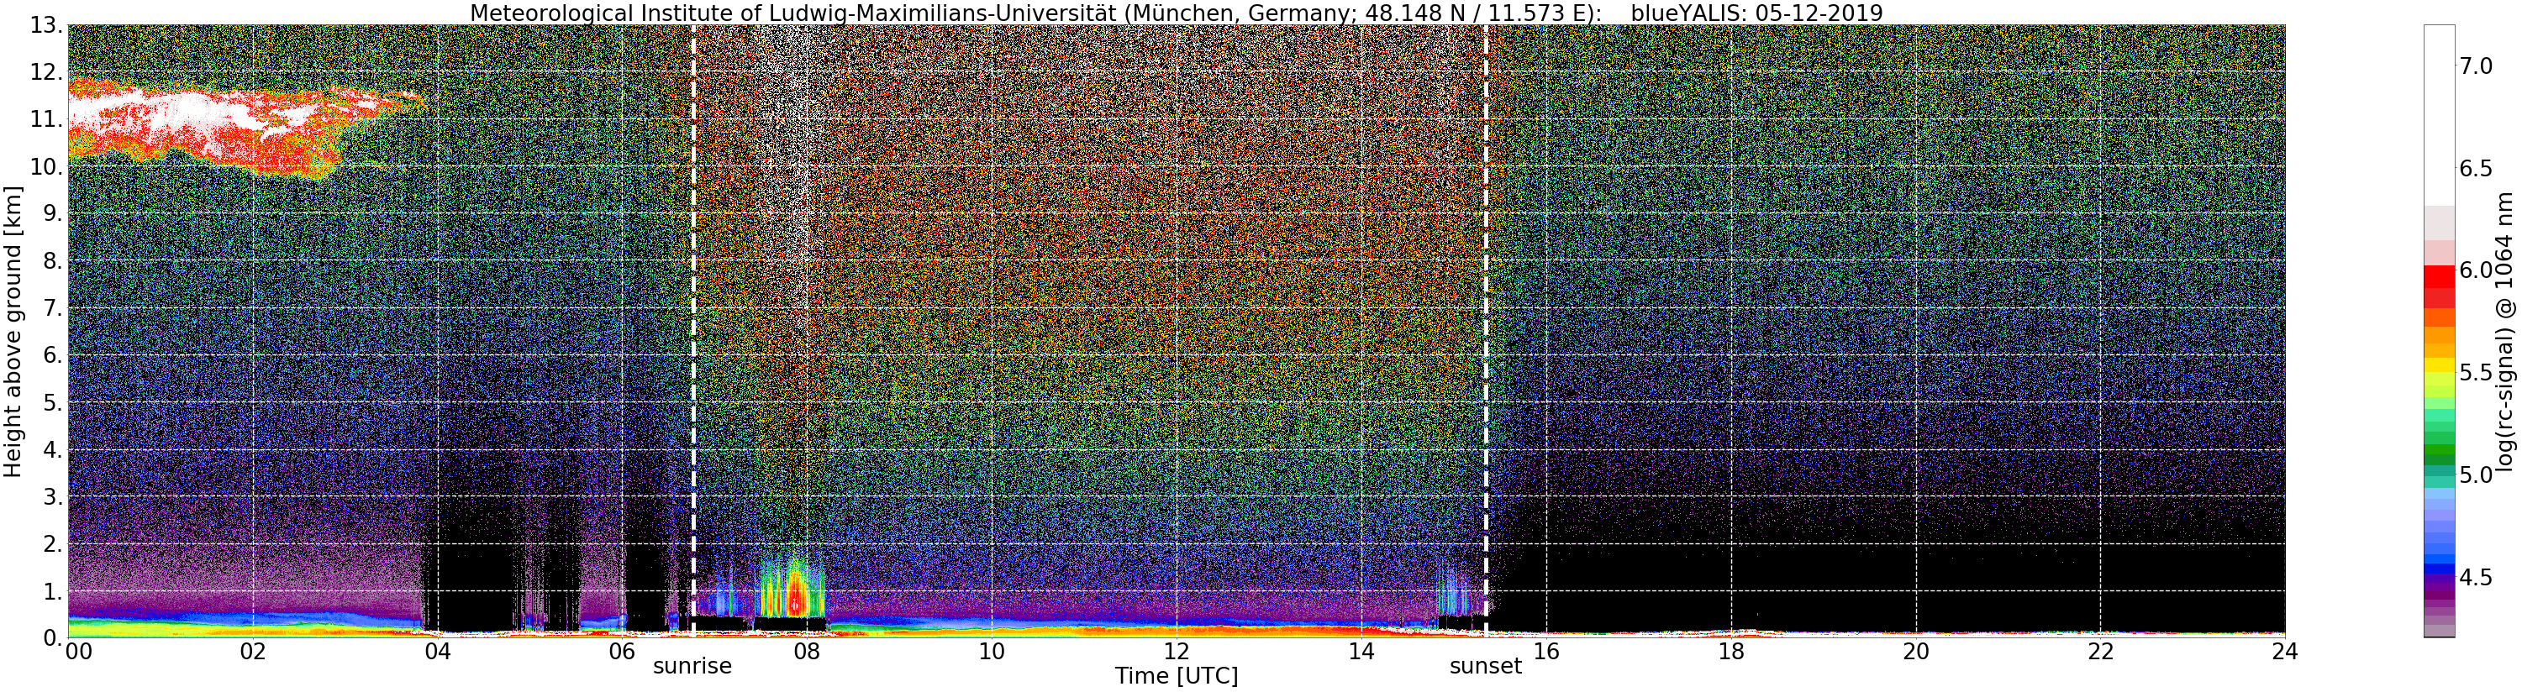Click the white dashed sunrise line
The height and width of the screenshot is (692, 2522).
(x=693, y=331)
